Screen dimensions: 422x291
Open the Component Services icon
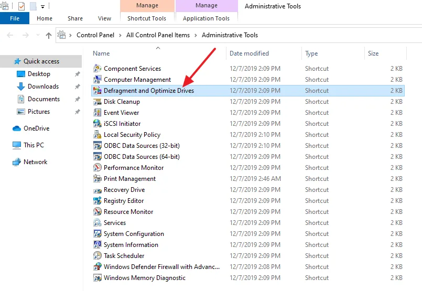click(x=97, y=69)
